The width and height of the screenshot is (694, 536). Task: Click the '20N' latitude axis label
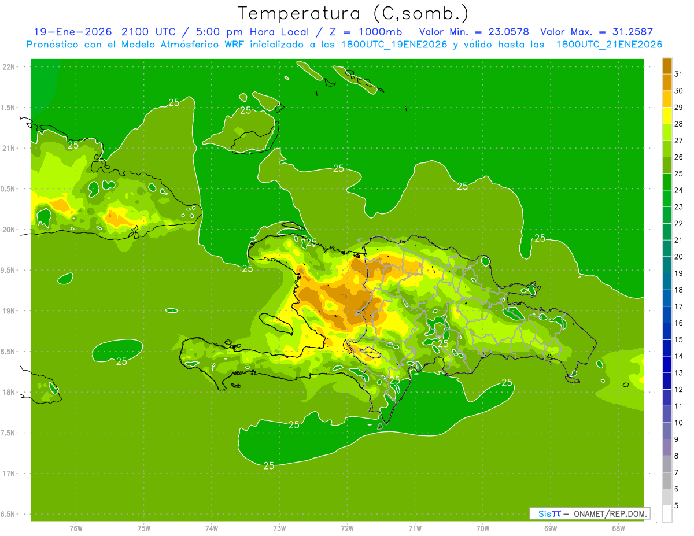pyautogui.click(x=9, y=230)
